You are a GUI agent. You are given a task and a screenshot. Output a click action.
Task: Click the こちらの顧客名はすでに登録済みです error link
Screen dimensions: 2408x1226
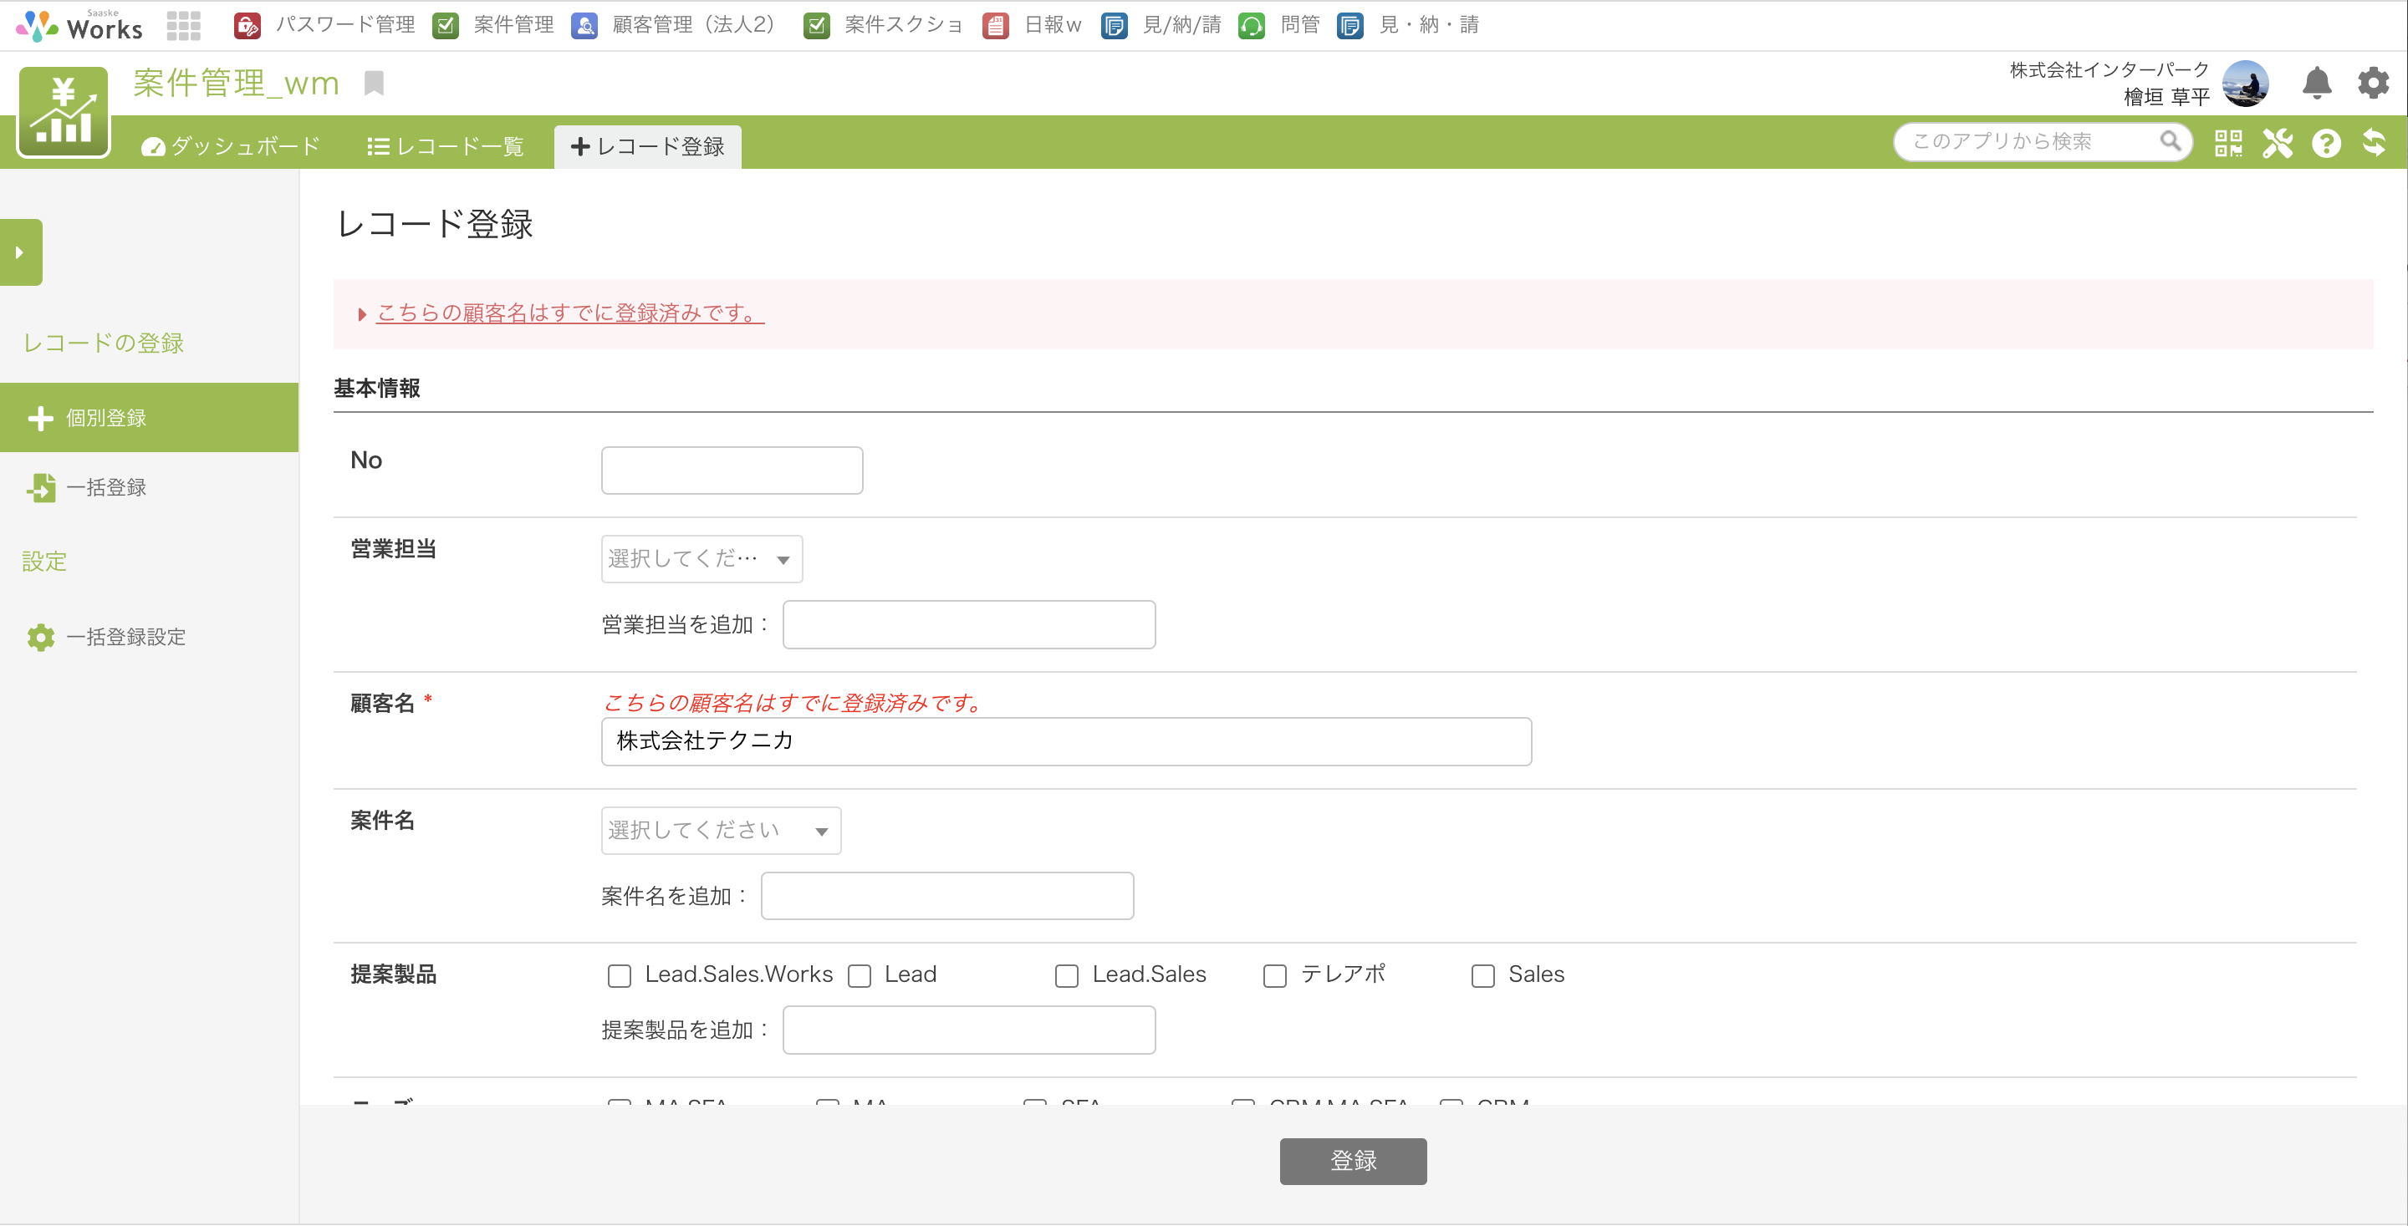570,313
